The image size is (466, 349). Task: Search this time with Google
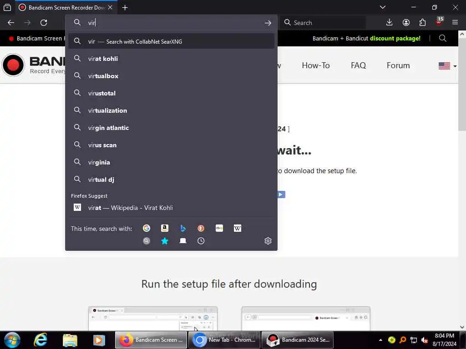pos(147,228)
